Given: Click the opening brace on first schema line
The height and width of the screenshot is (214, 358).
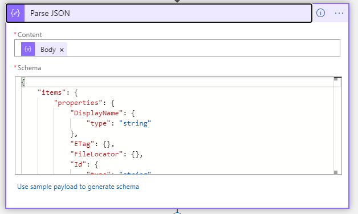Looking at the screenshot, I should coord(23,82).
